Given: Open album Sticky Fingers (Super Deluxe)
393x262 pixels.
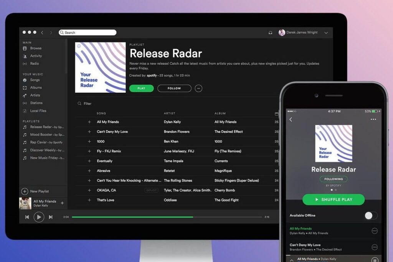Looking at the screenshot, I should click(236, 181).
